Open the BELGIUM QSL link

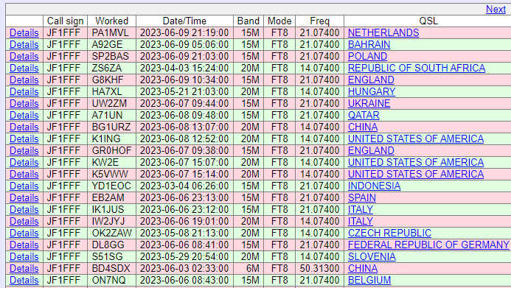coord(369,280)
